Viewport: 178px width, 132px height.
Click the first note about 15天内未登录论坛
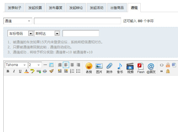click(x=55, y=42)
